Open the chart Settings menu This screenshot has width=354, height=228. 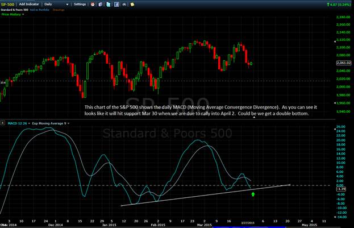coord(80,4)
